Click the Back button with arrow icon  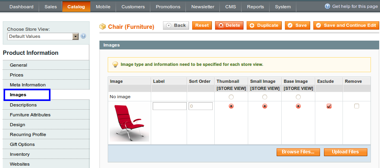pos(176,25)
